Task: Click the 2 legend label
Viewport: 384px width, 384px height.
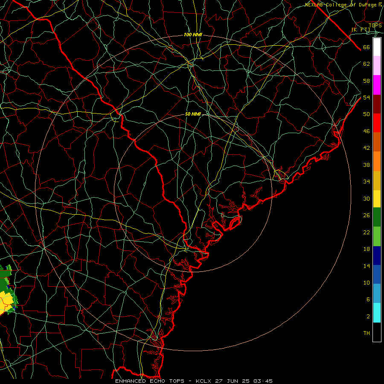Action: (x=368, y=316)
